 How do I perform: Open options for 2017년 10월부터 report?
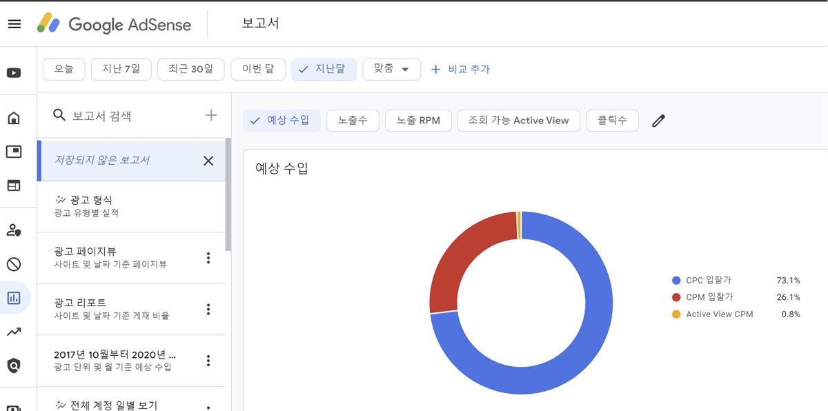tap(208, 361)
